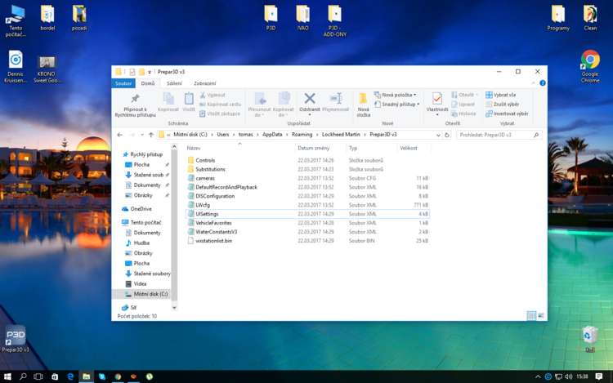Select the DISConfiguration file row

pos(307,196)
